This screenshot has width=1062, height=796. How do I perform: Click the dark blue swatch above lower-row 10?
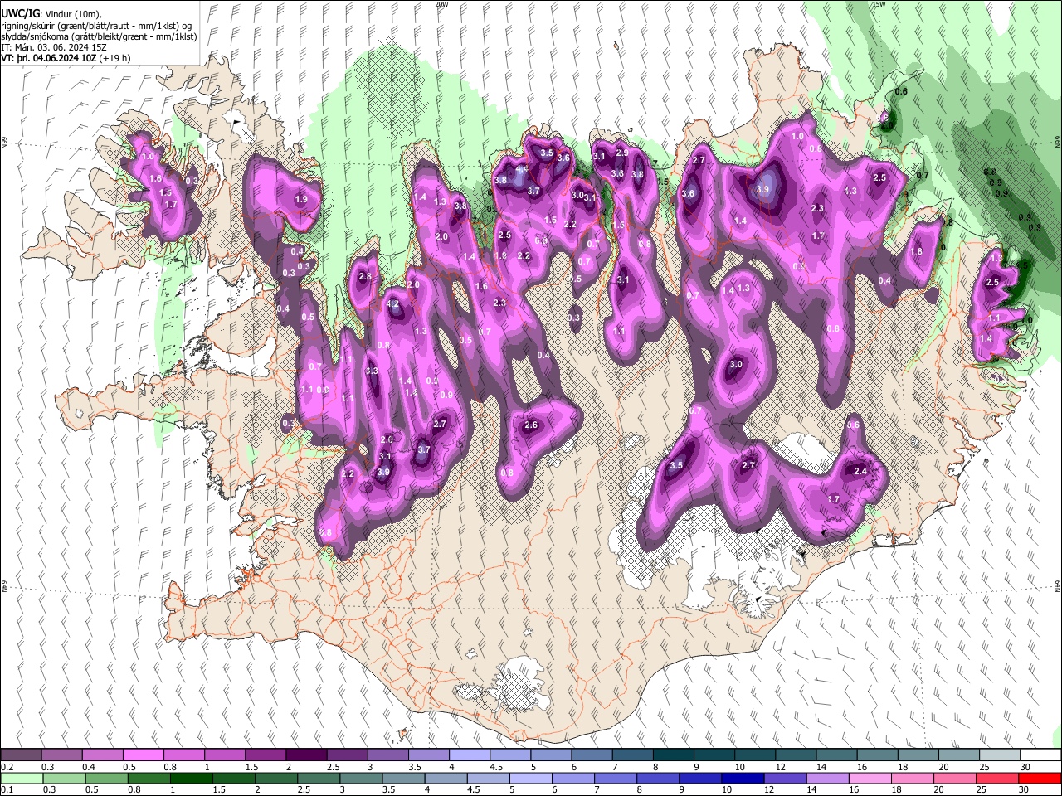(741, 778)
